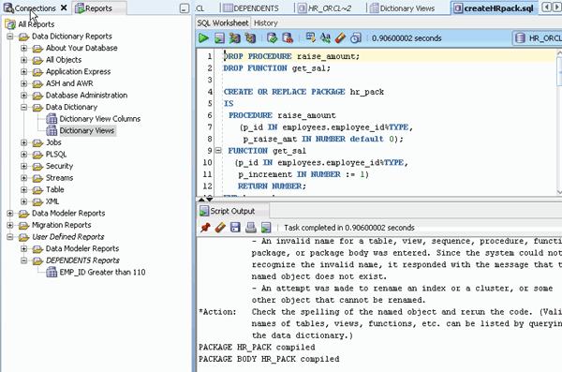Clear the worksheet with the eraser icon
The width and height of the screenshot is (562, 372).
pyautogui.click(x=340, y=37)
